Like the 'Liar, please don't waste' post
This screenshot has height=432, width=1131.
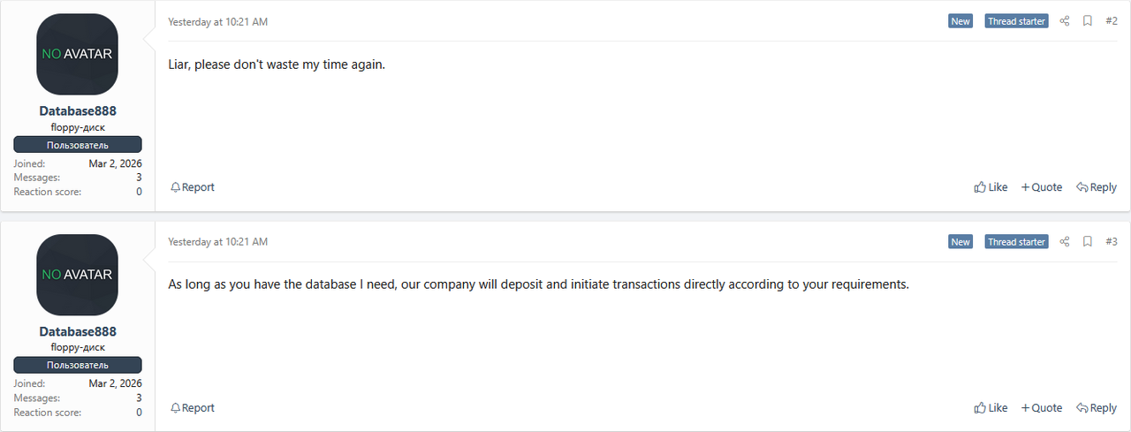tap(991, 187)
